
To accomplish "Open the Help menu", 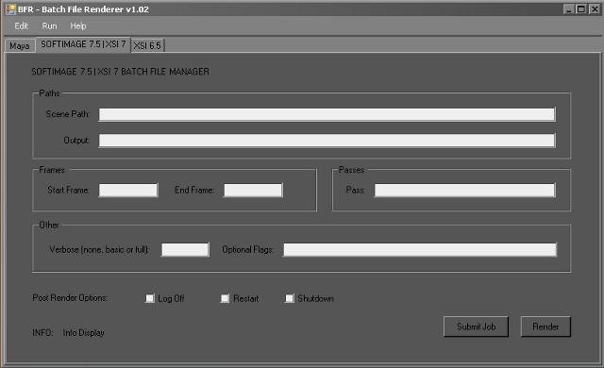I will pos(78,25).
